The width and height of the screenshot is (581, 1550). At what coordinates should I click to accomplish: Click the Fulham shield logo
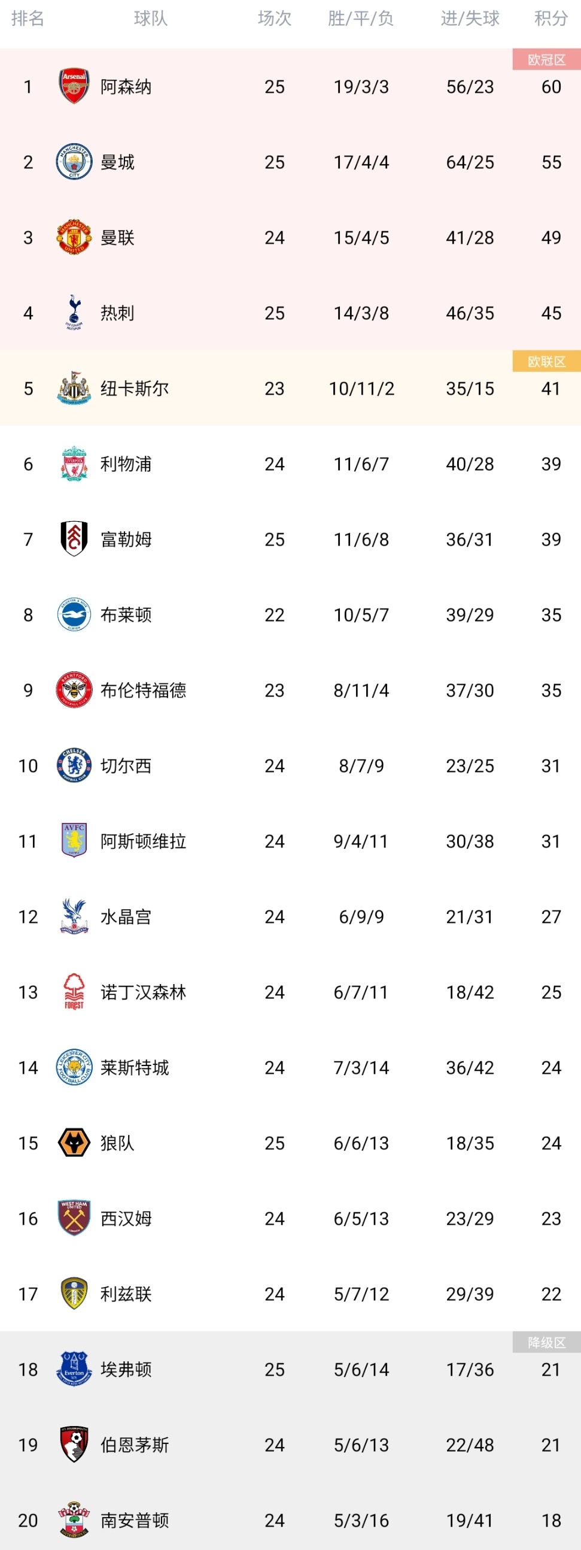[x=74, y=538]
